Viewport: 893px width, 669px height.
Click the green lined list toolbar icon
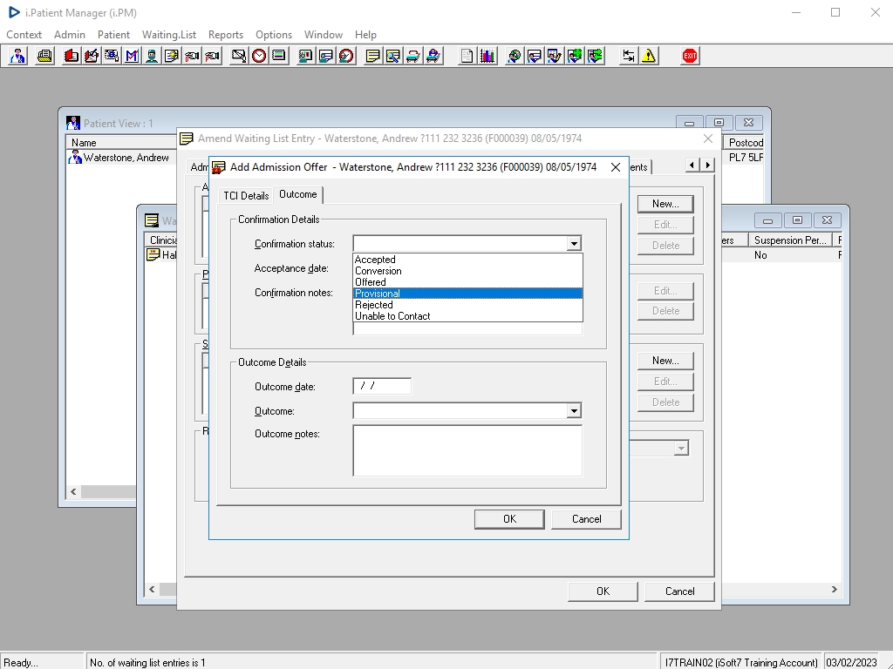[x=279, y=56]
